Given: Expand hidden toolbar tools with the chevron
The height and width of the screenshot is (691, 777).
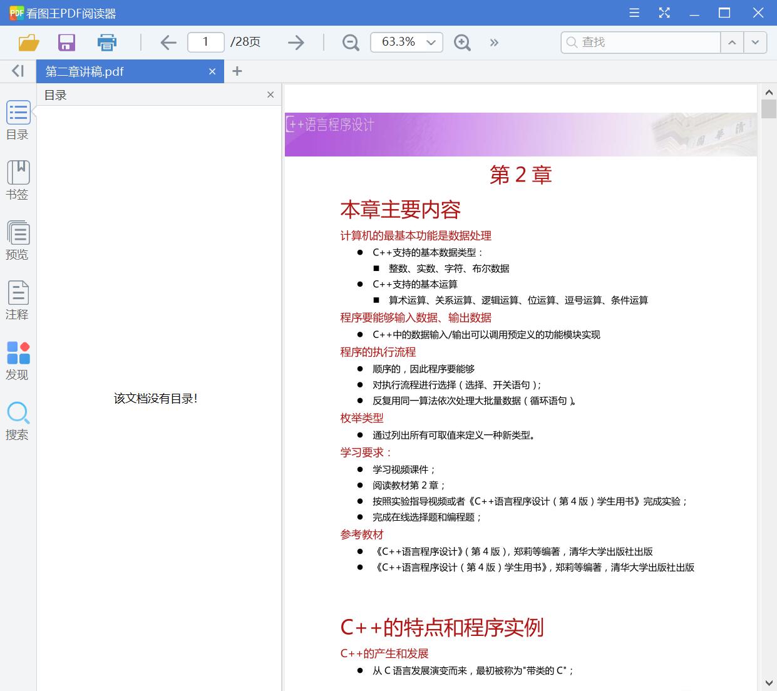Looking at the screenshot, I should 494,43.
